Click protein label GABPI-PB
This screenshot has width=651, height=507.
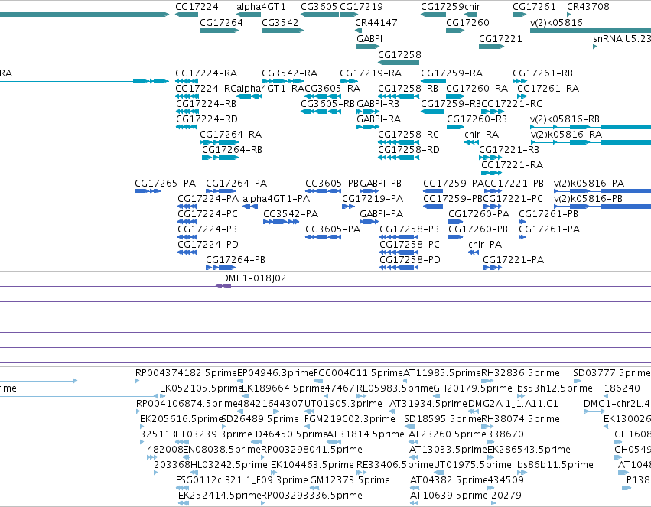coord(381,184)
